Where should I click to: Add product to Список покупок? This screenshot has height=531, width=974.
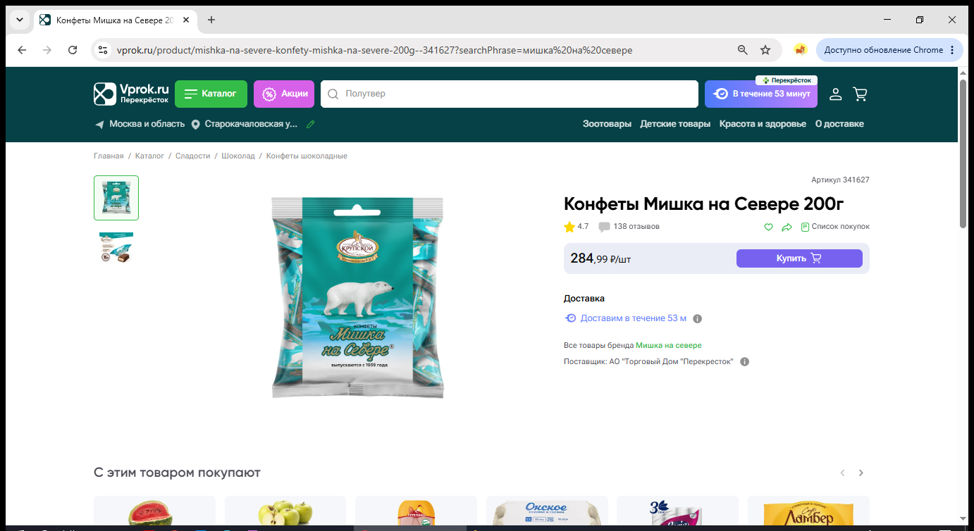pos(835,227)
